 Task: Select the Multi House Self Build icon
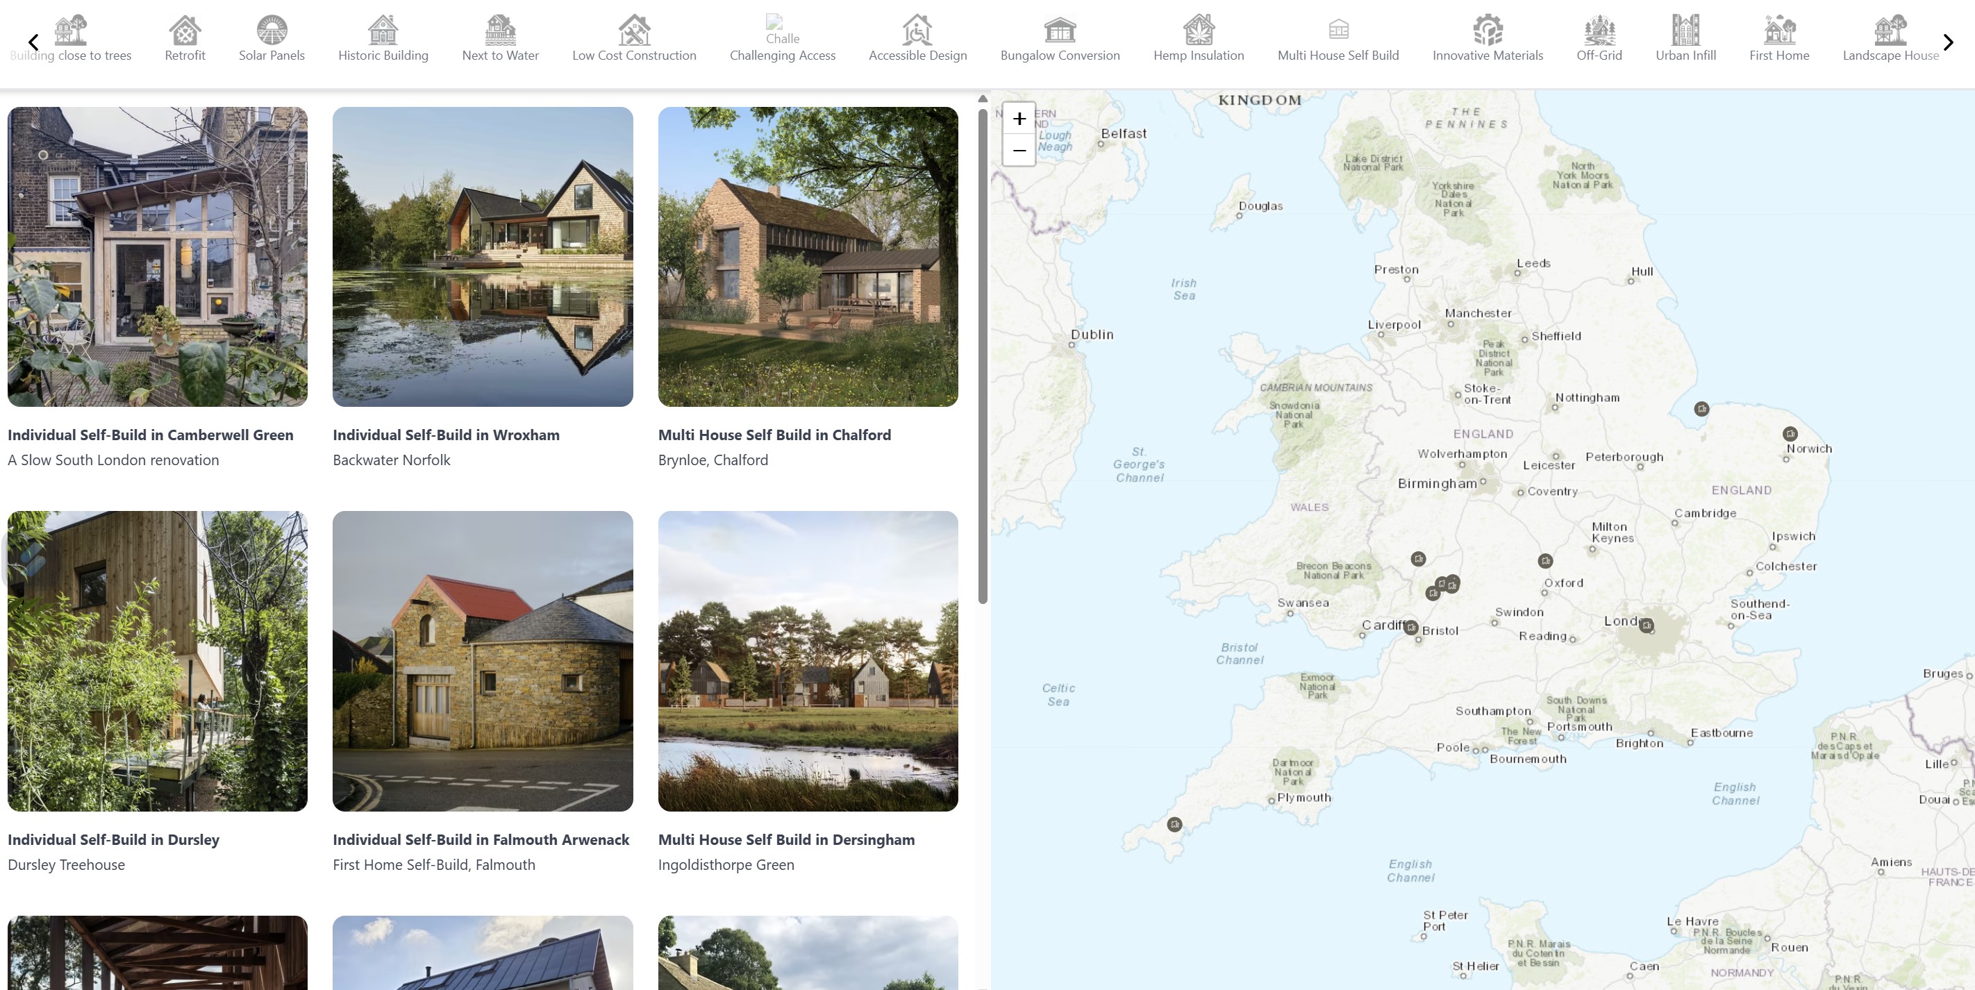tap(1339, 31)
